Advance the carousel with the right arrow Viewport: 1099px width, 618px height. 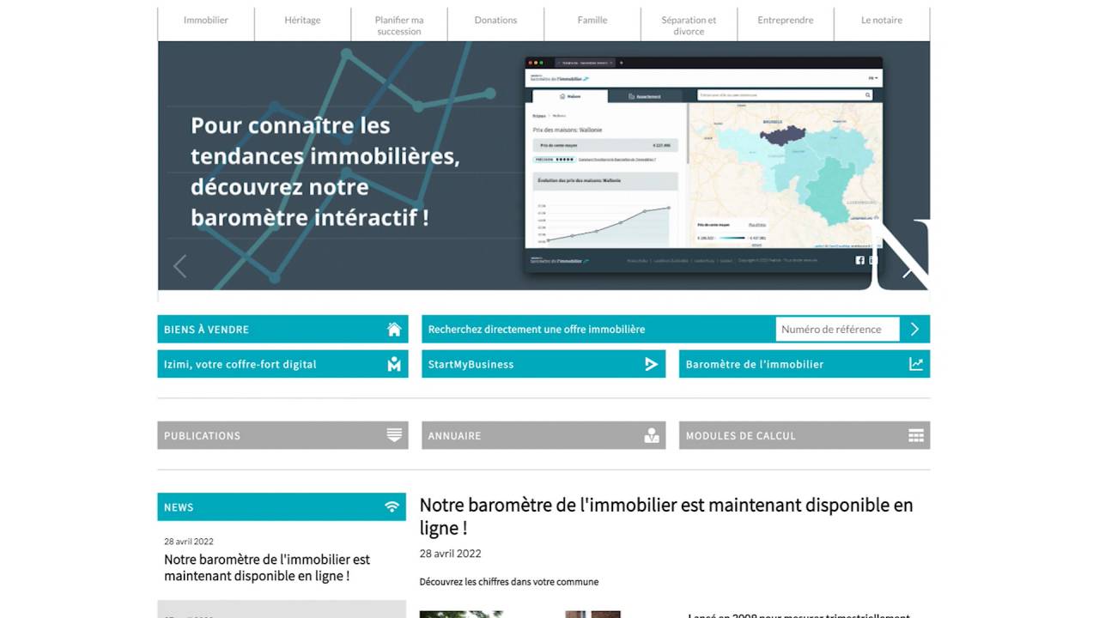point(908,270)
